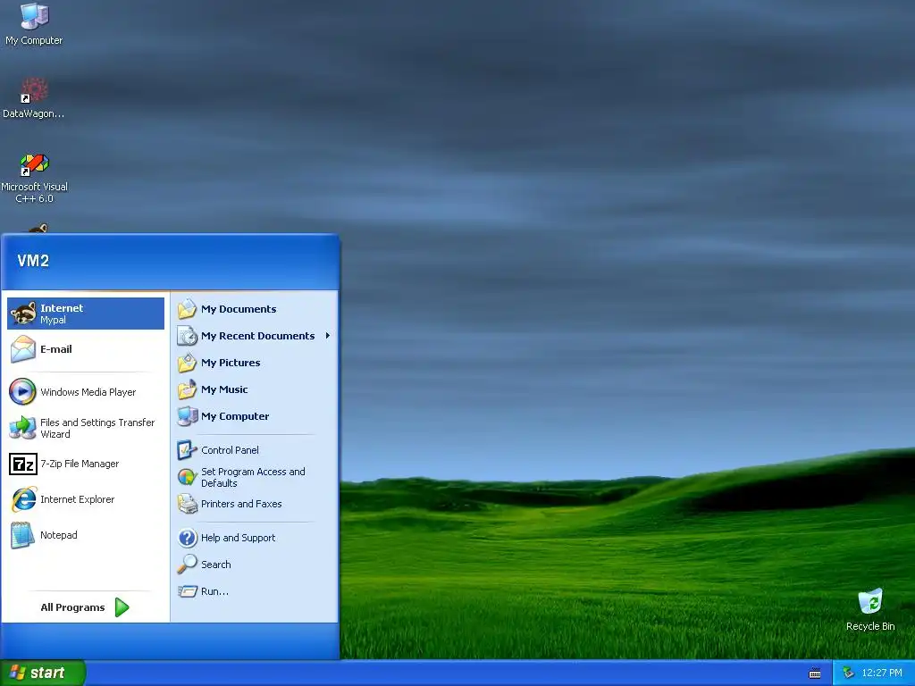The width and height of the screenshot is (915, 686).
Task: Click the Search text entry
Action: click(x=216, y=565)
